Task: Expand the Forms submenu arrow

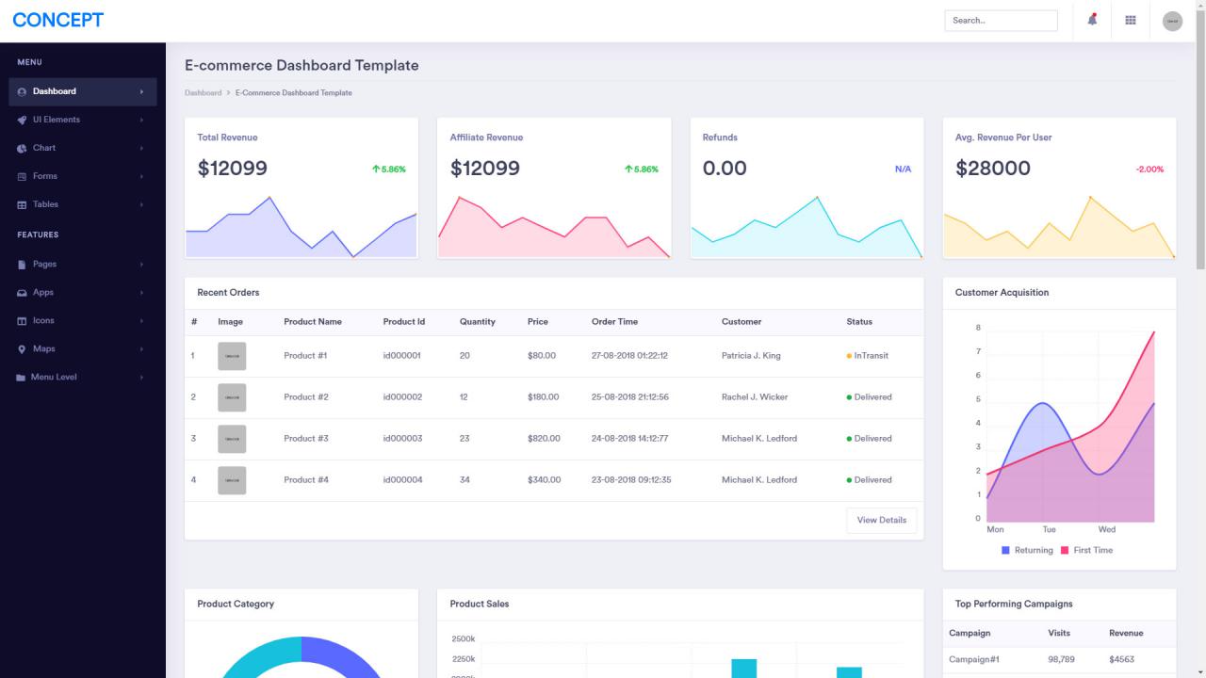Action: tap(141, 176)
